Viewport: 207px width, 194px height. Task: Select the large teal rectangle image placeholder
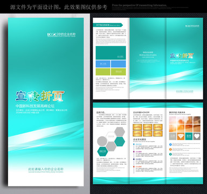pos(111,53)
